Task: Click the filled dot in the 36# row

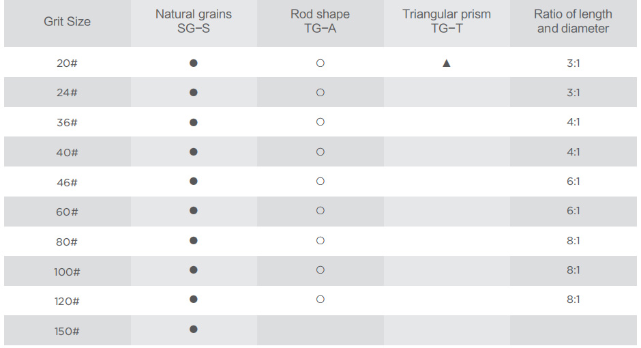Action: [194, 122]
